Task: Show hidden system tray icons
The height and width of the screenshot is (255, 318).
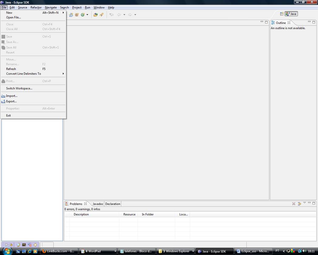Action: [x=283, y=251]
